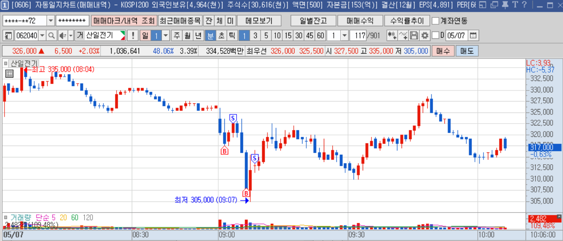Open the date calendar picker icon
This screenshot has height=241, width=563.
pyautogui.click(x=473, y=36)
